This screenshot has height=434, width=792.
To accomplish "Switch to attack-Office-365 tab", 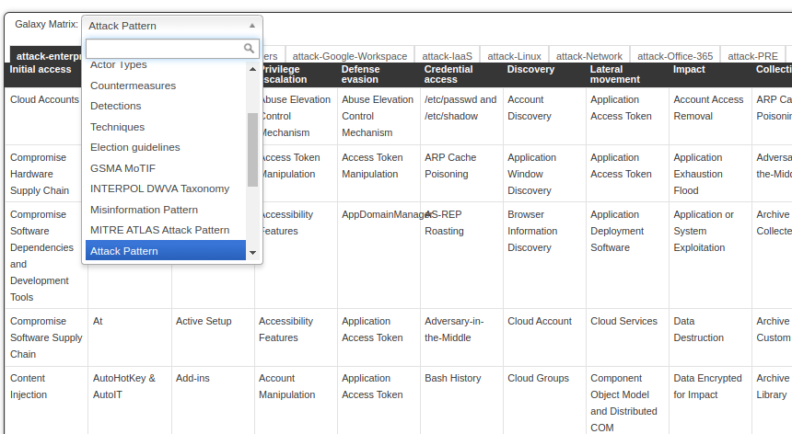I will (x=675, y=56).
